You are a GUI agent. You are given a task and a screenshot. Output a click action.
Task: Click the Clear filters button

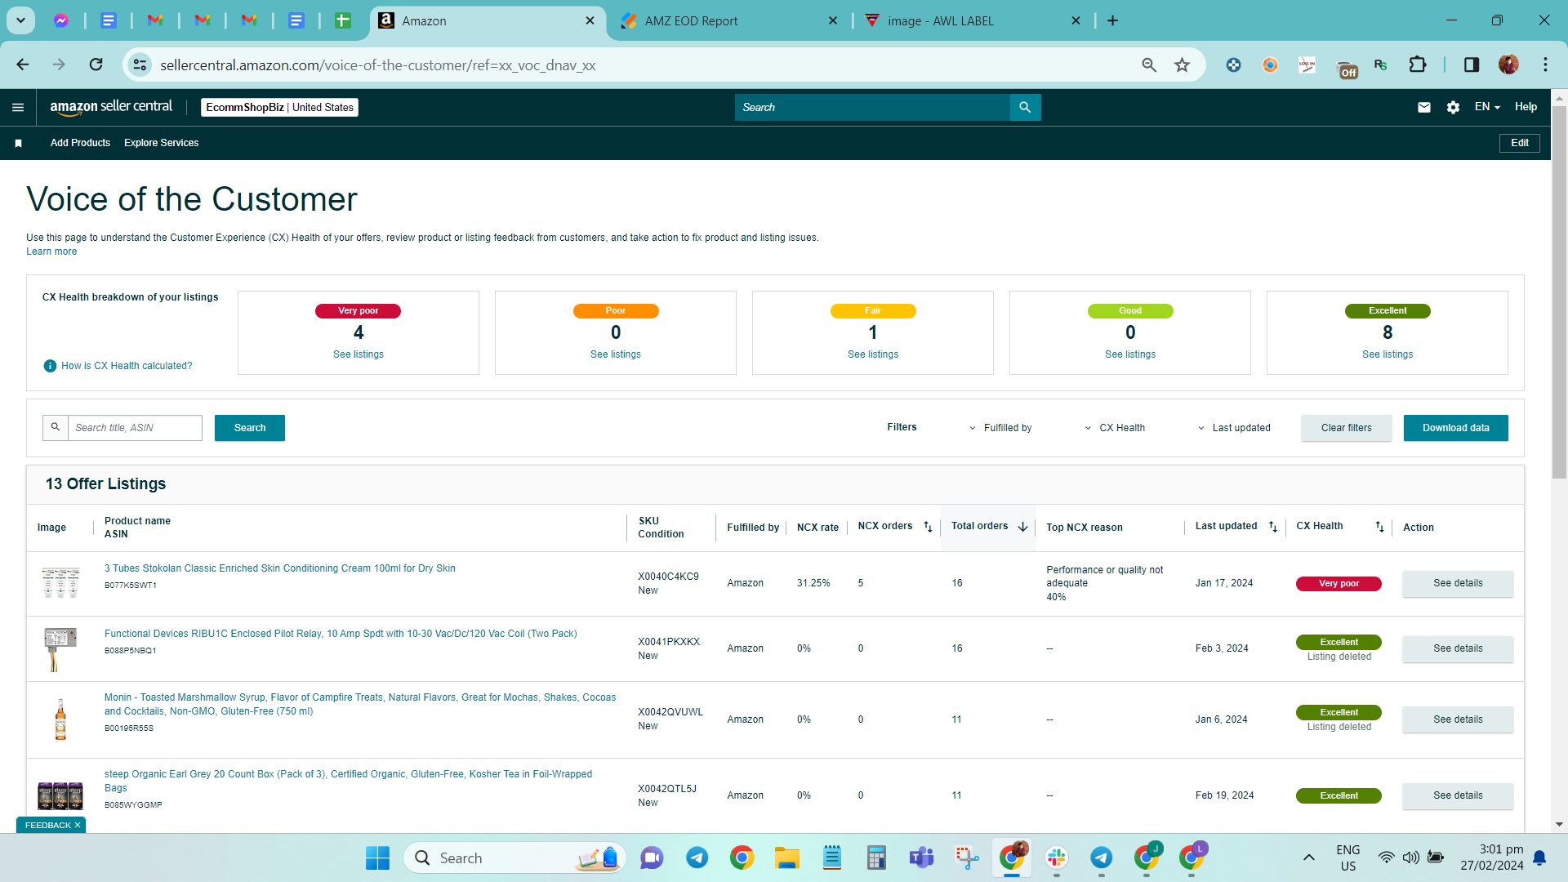point(1347,428)
